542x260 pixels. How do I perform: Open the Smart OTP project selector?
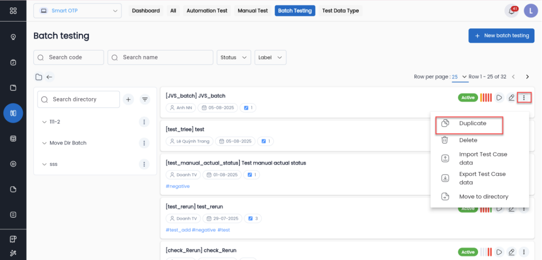pyautogui.click(x=77, y=11)
